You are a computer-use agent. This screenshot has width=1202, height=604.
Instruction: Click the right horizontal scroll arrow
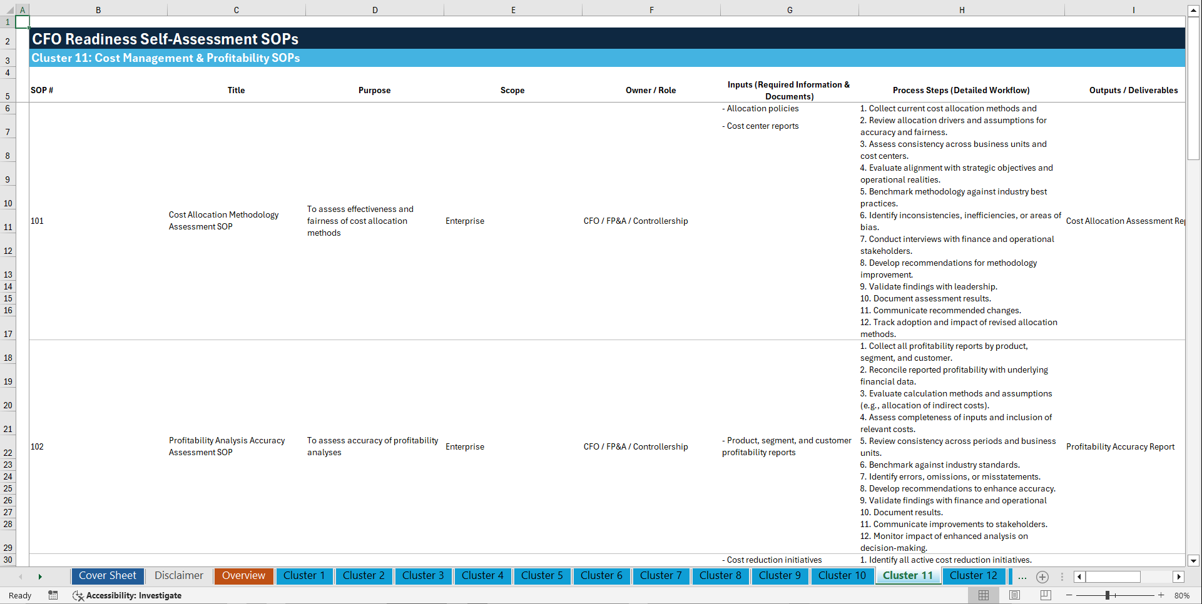point(1179,576)
